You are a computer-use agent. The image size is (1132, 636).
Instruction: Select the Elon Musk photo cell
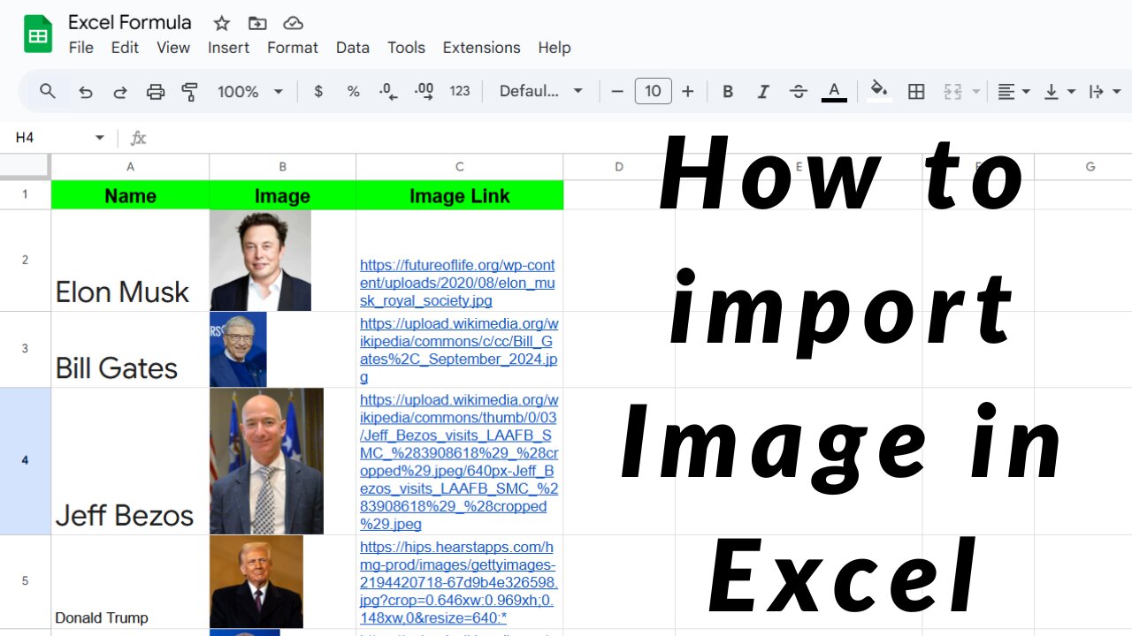click(282, 260)
